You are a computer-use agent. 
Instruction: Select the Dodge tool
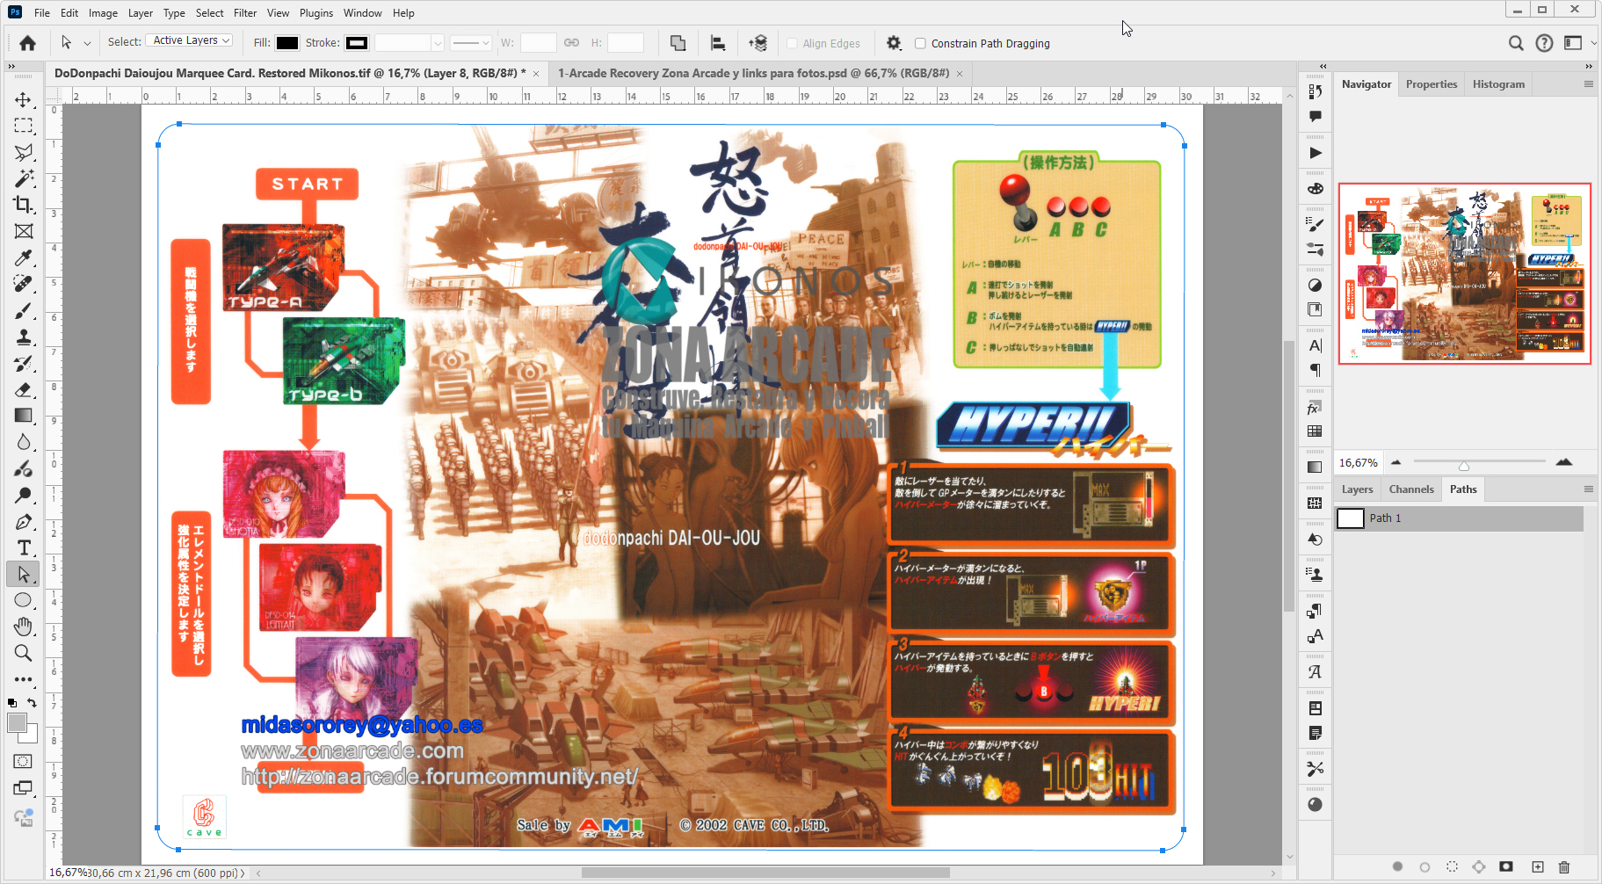[x=24, y=495]
